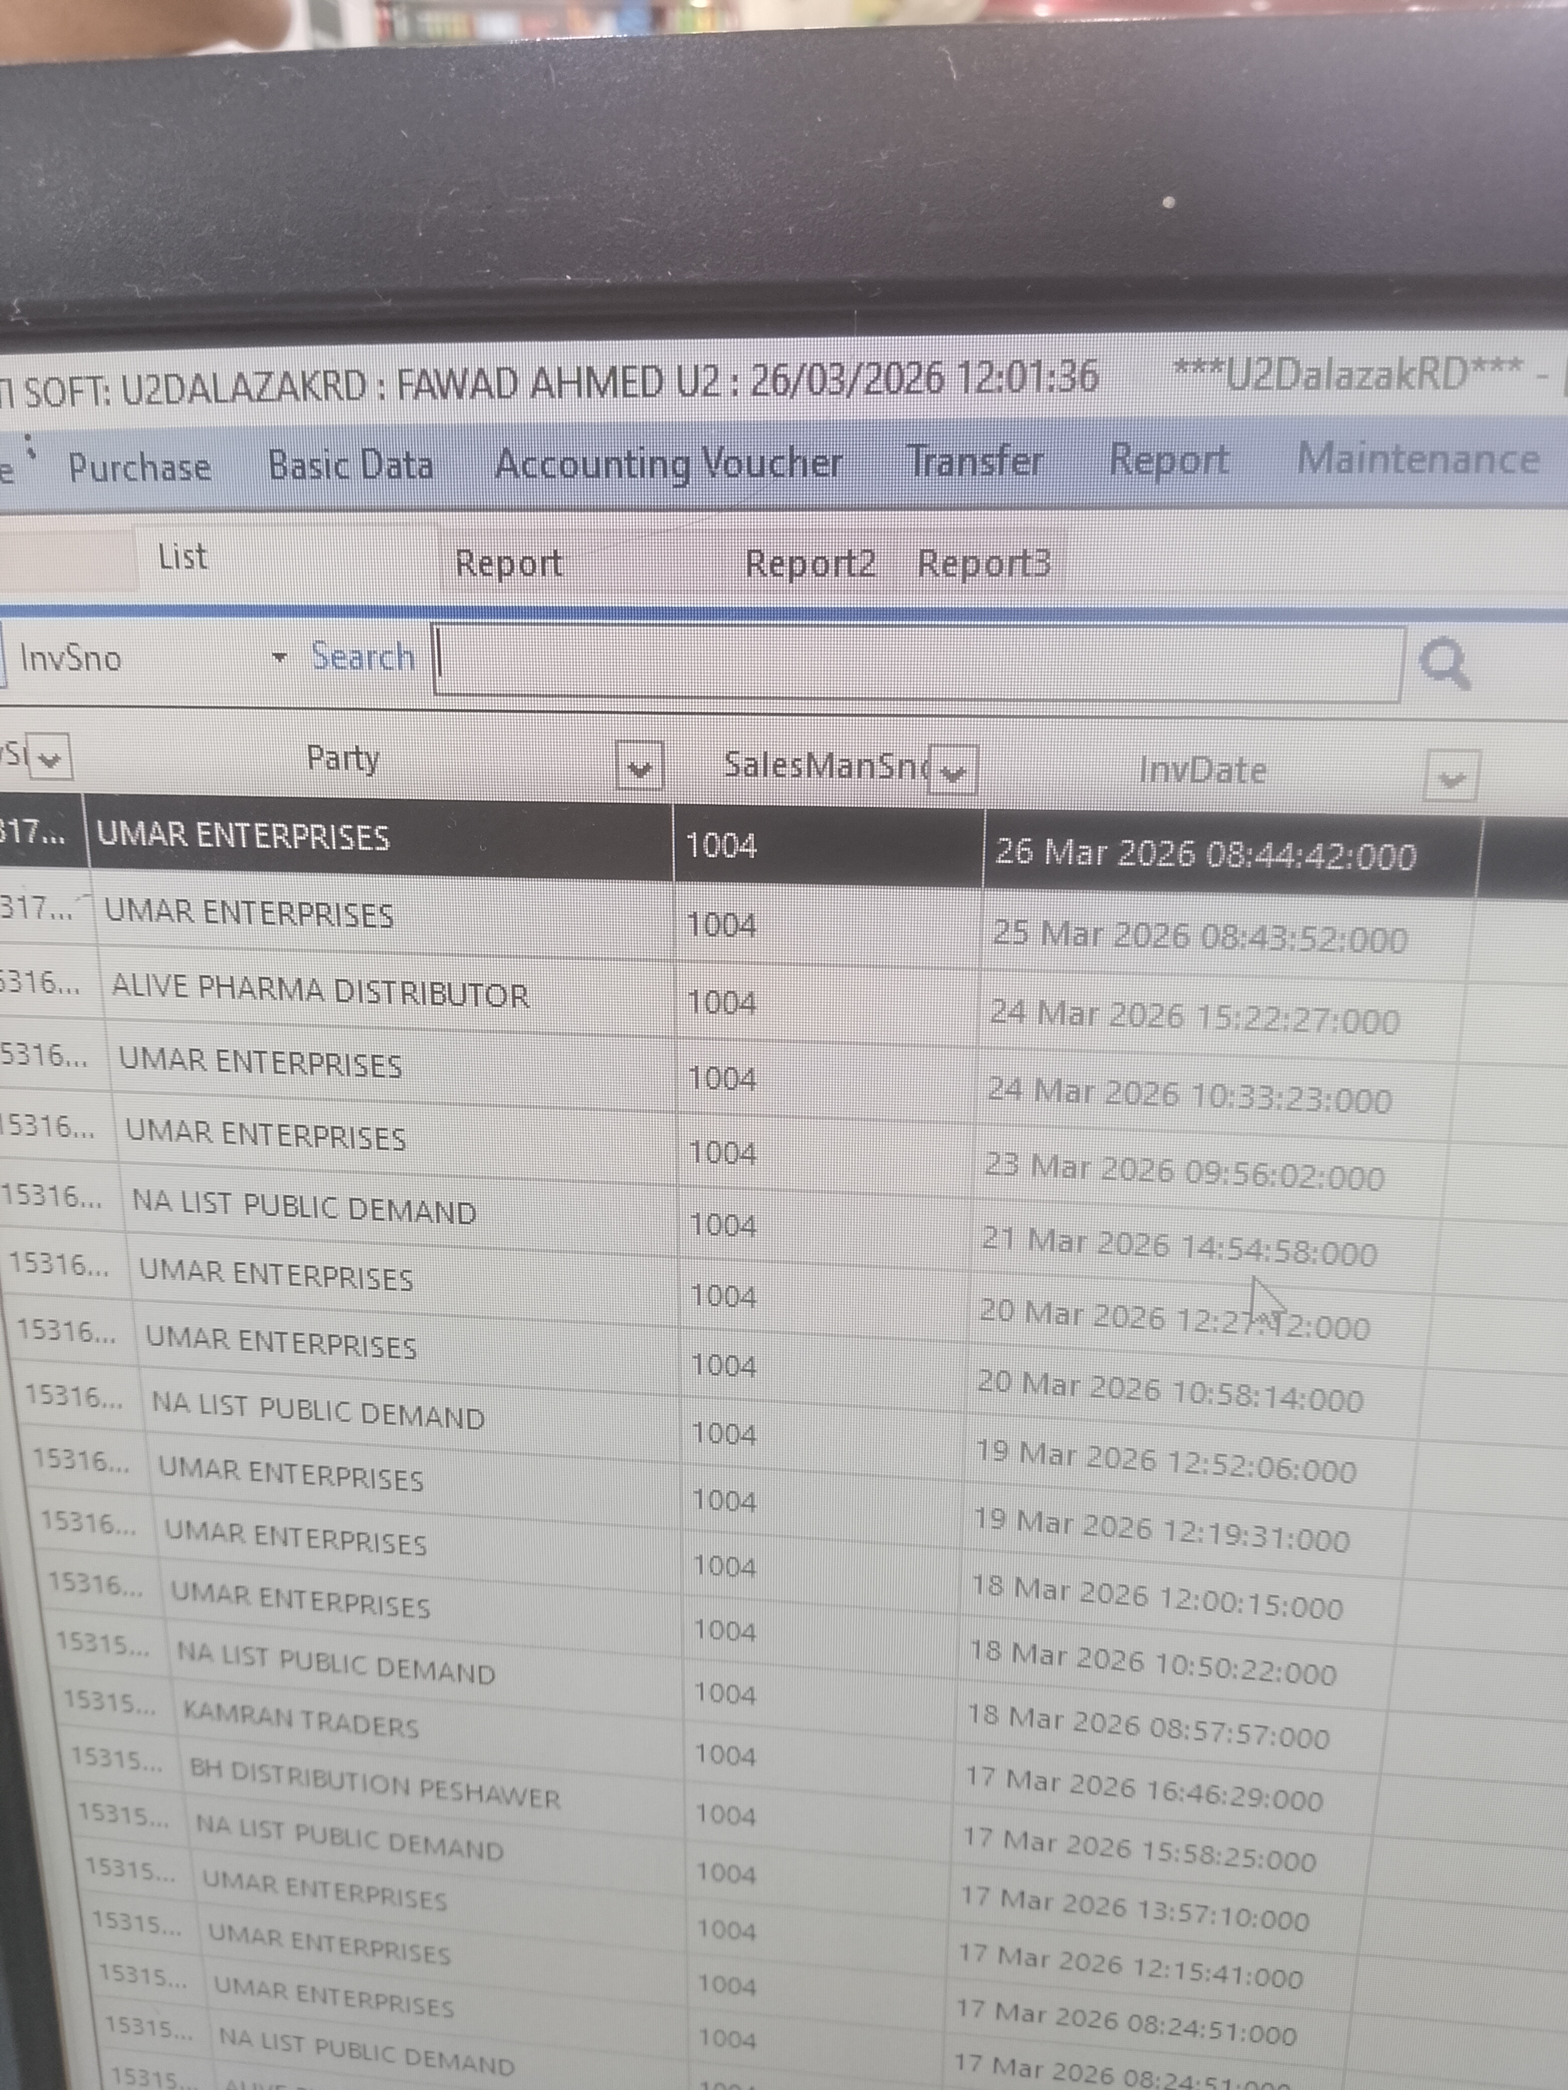Switch to the Report2 tab

[811, 563]
